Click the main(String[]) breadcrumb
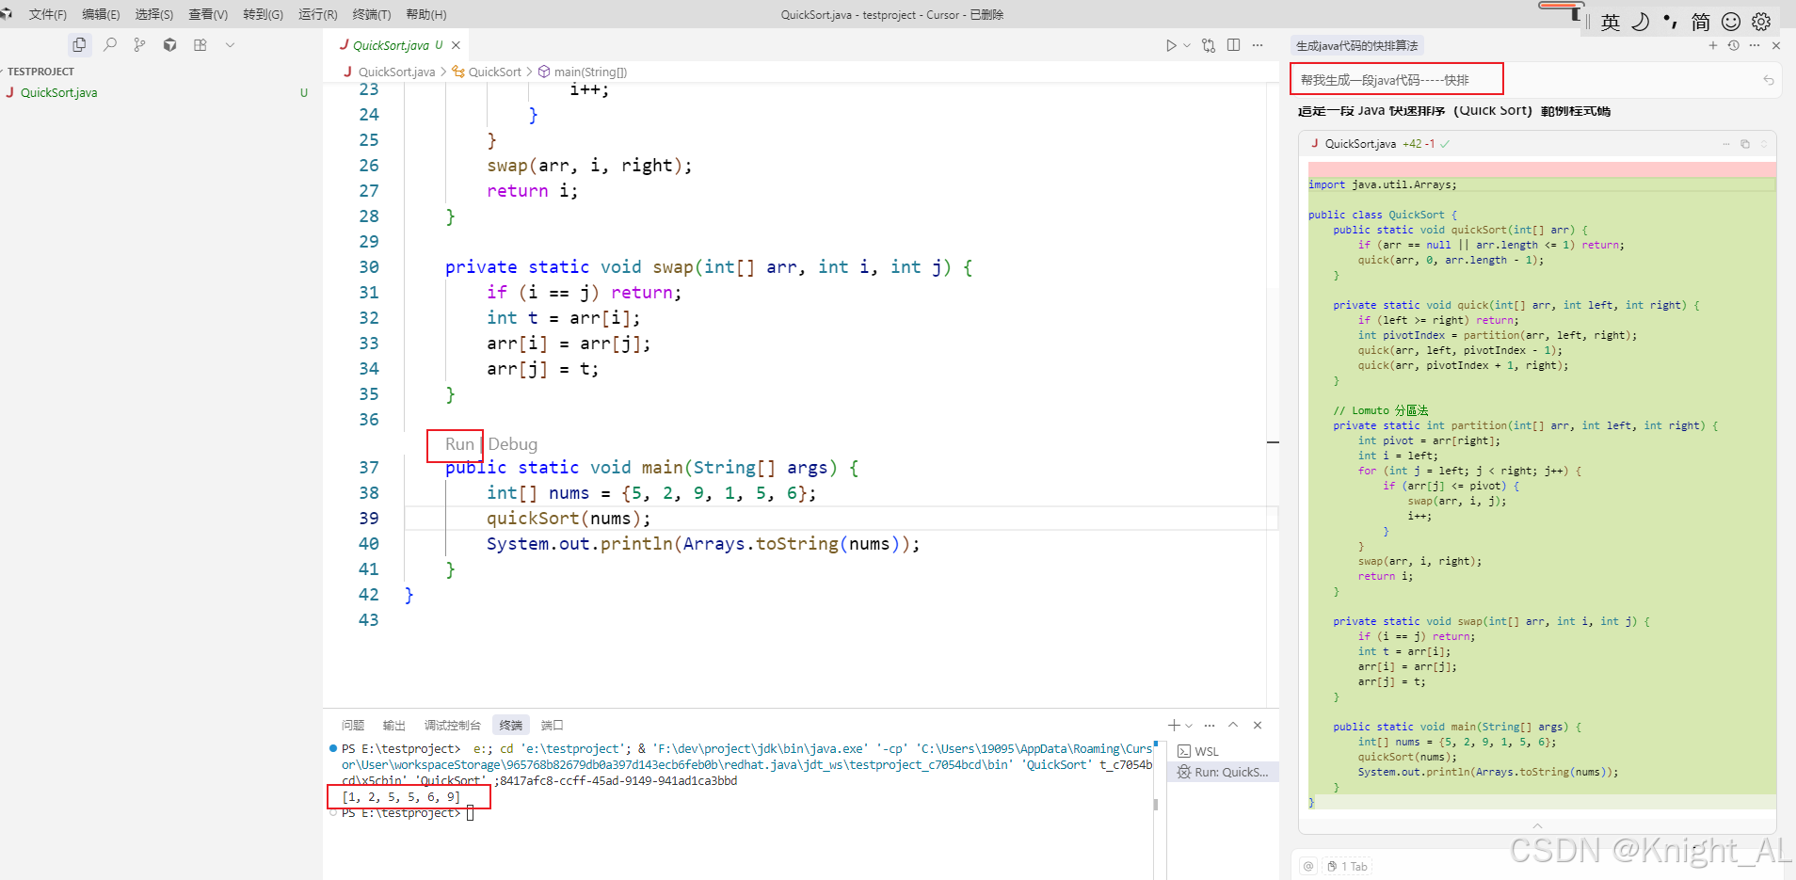This screenshot has height=880, width=1796. (582, 72)
